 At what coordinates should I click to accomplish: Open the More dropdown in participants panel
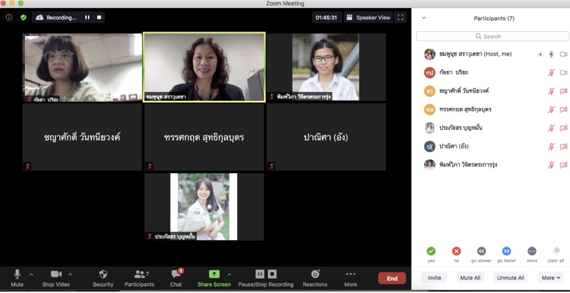(x=551, y=278)
